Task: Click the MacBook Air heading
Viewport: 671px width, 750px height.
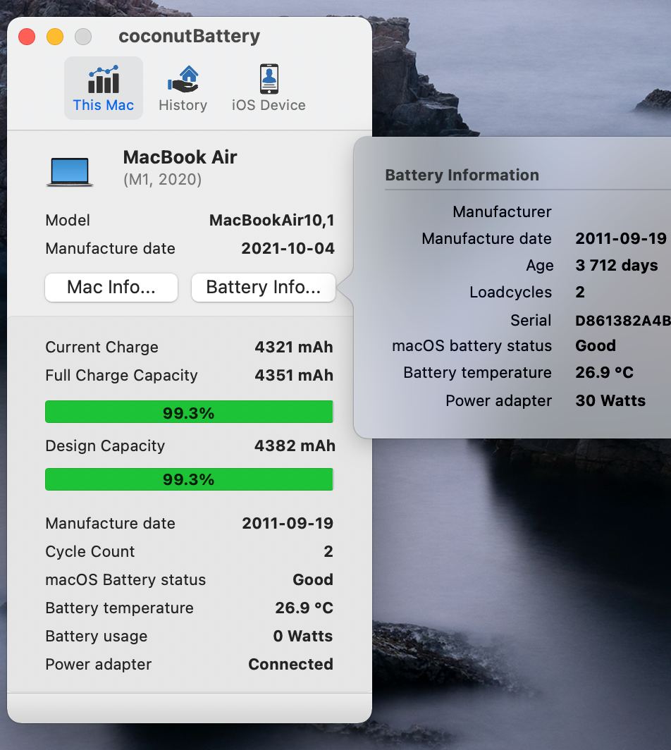Action: 180,157
